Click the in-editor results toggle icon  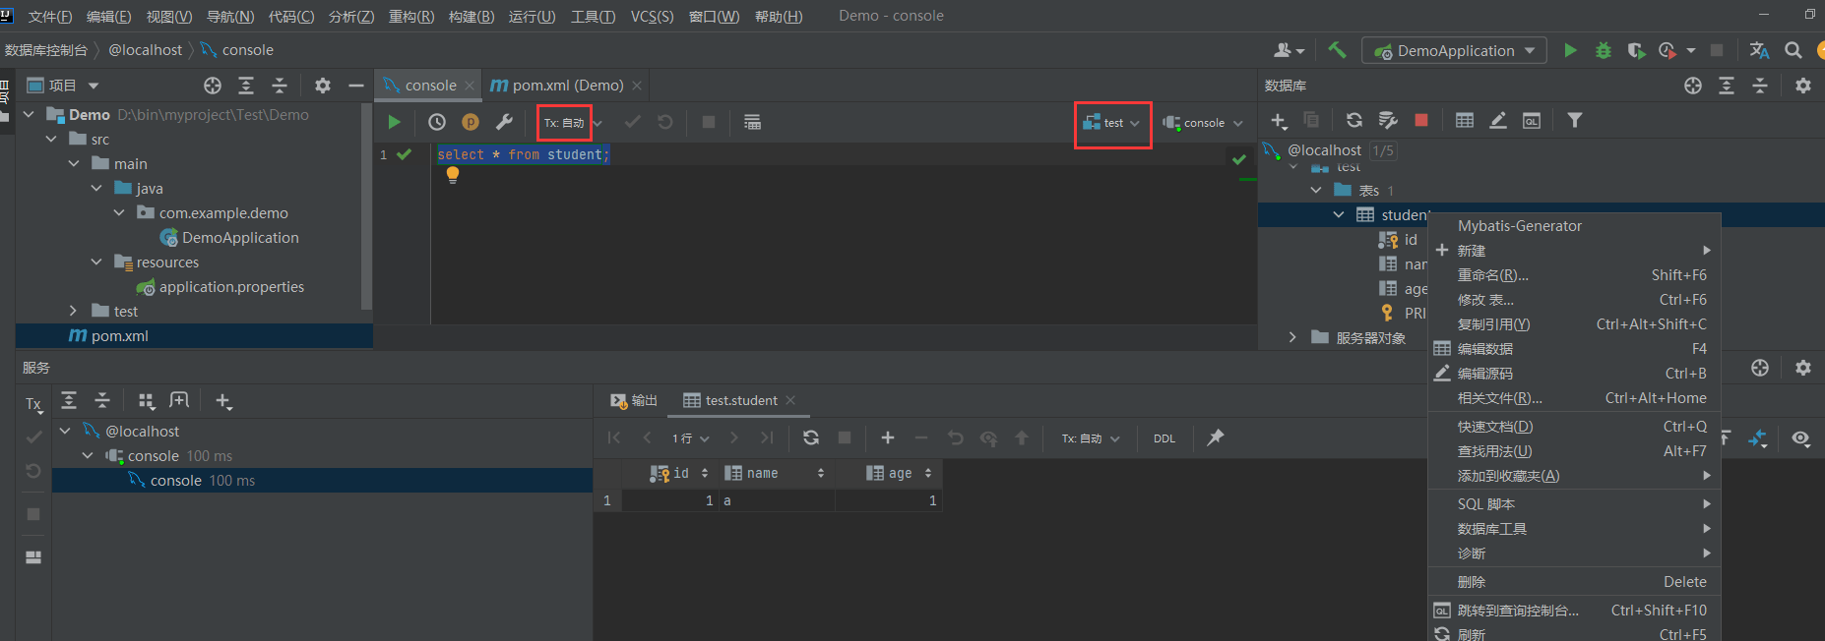tap(752, 122)
